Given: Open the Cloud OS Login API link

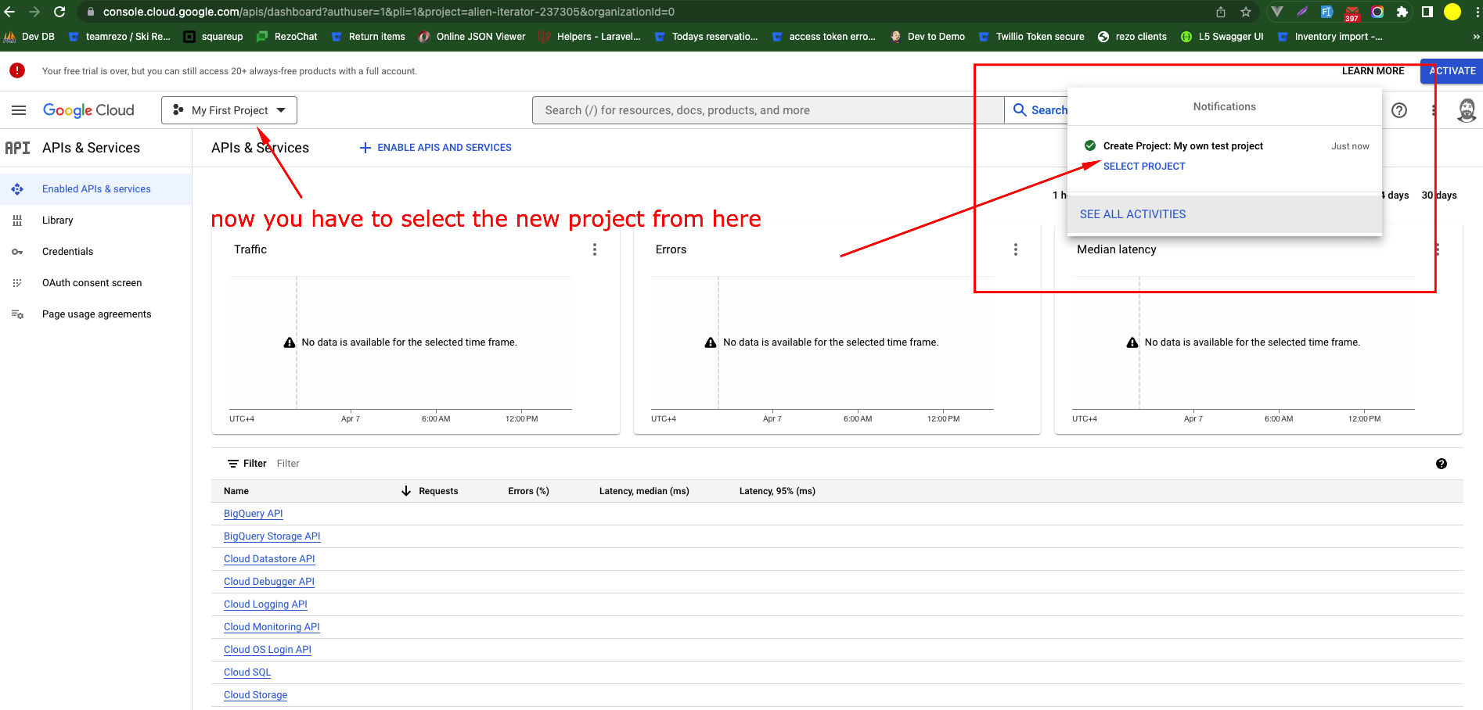Looking at the screenshot, I should 267,650.
